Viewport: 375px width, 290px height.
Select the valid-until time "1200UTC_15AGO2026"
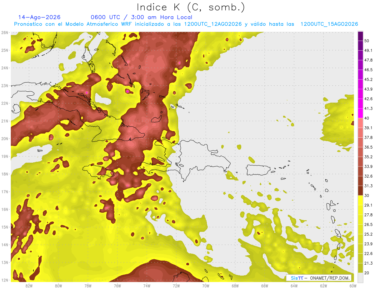point(329,24)
